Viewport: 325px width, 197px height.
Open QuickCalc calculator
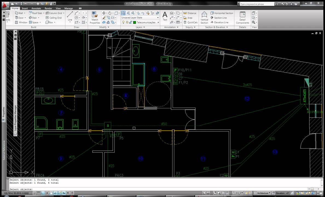click(190, 22)
